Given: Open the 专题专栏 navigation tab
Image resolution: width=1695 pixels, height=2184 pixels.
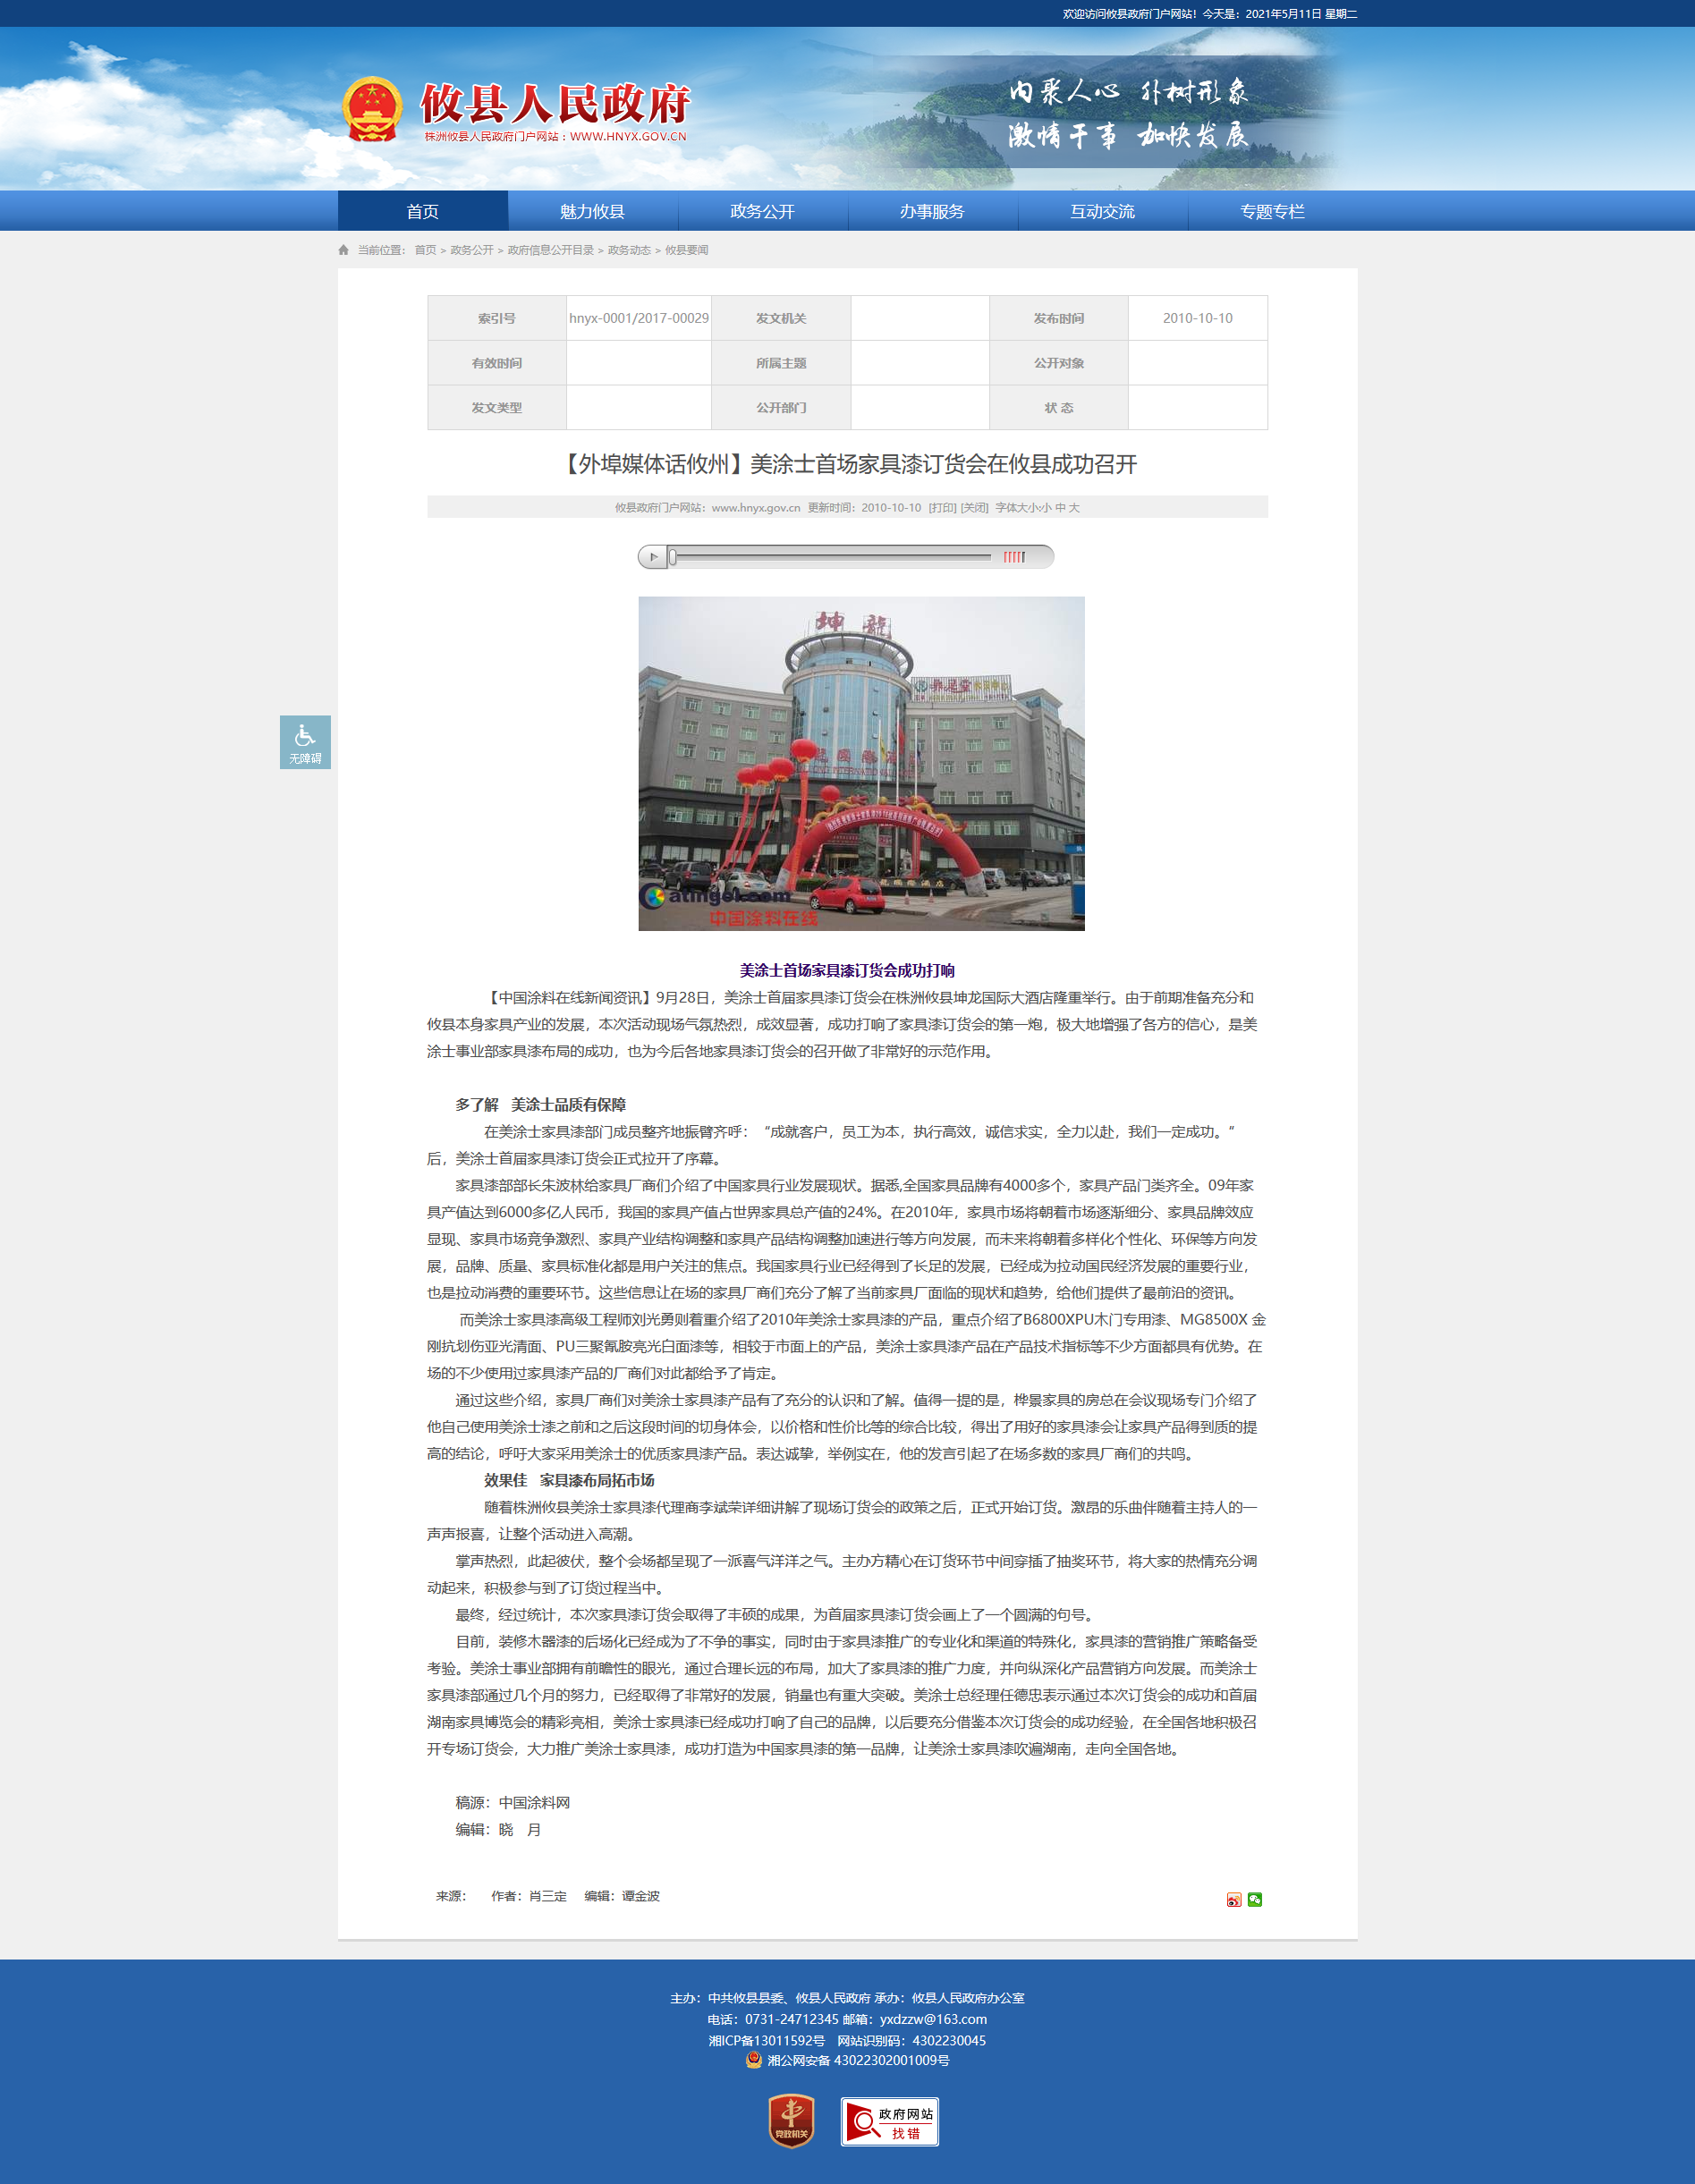Looking at the screenshot, I should (1273, 211).
